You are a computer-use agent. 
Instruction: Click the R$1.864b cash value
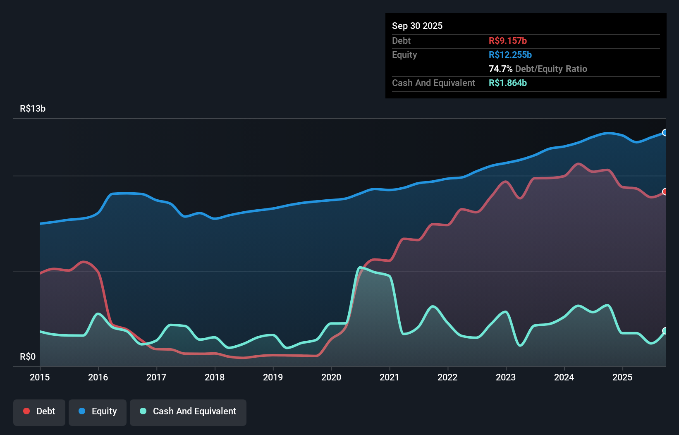(x=508, y=83)
